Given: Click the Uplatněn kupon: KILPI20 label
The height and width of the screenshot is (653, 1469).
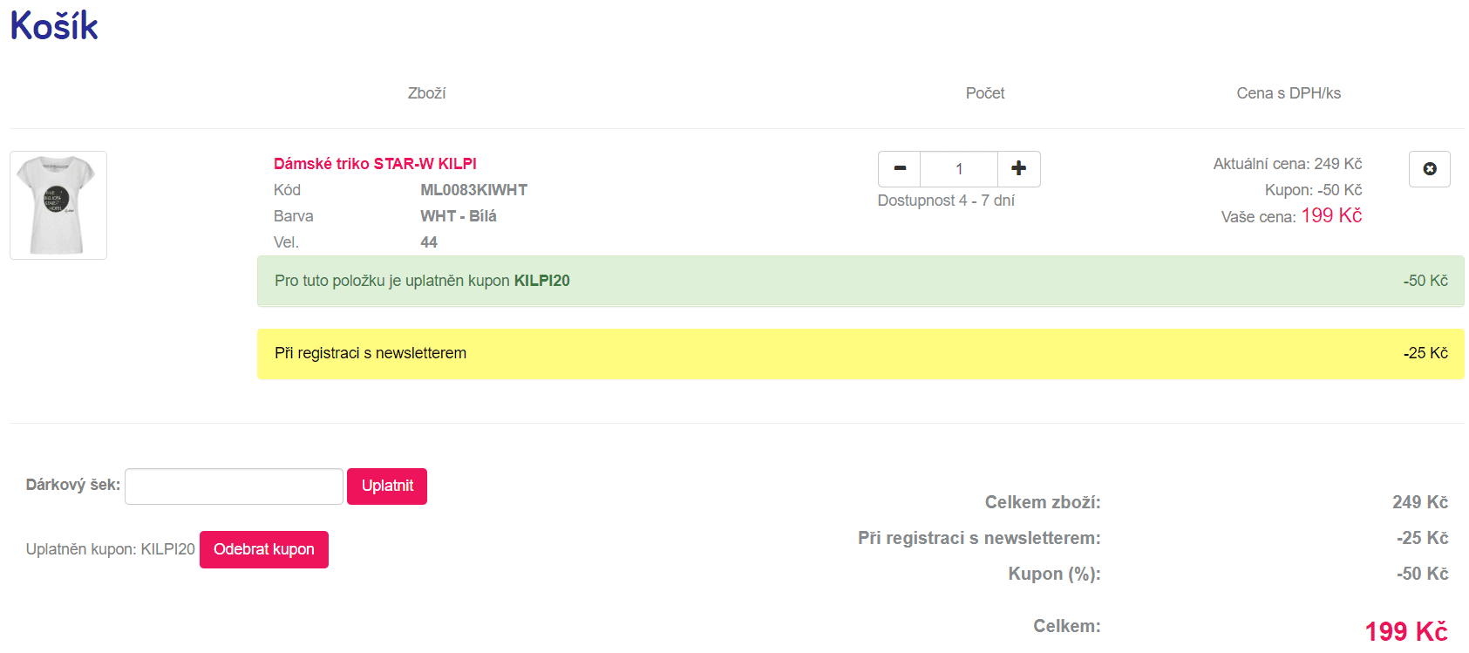Looking at the screenshot, I should pos(111,549).
